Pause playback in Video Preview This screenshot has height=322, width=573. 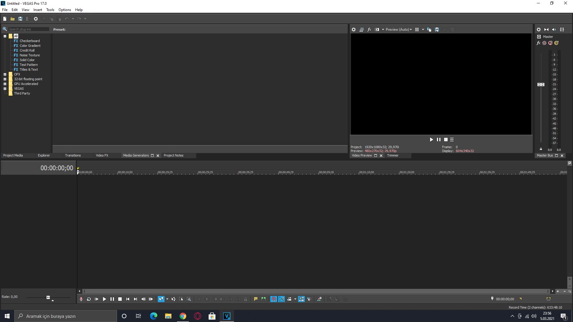tap(439, 140)
